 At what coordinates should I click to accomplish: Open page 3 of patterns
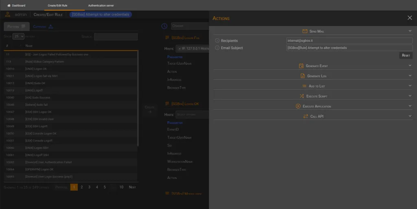[89, 187]
